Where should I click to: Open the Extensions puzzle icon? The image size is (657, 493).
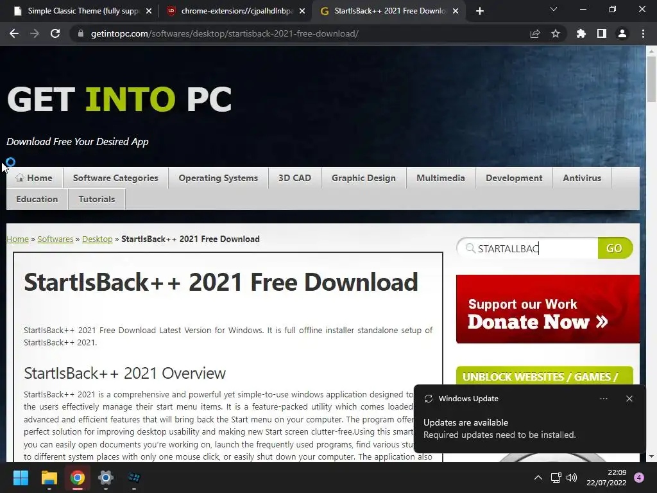[581, 33]
